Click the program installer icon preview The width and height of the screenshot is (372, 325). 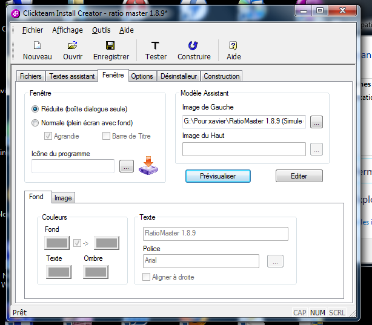148,166
